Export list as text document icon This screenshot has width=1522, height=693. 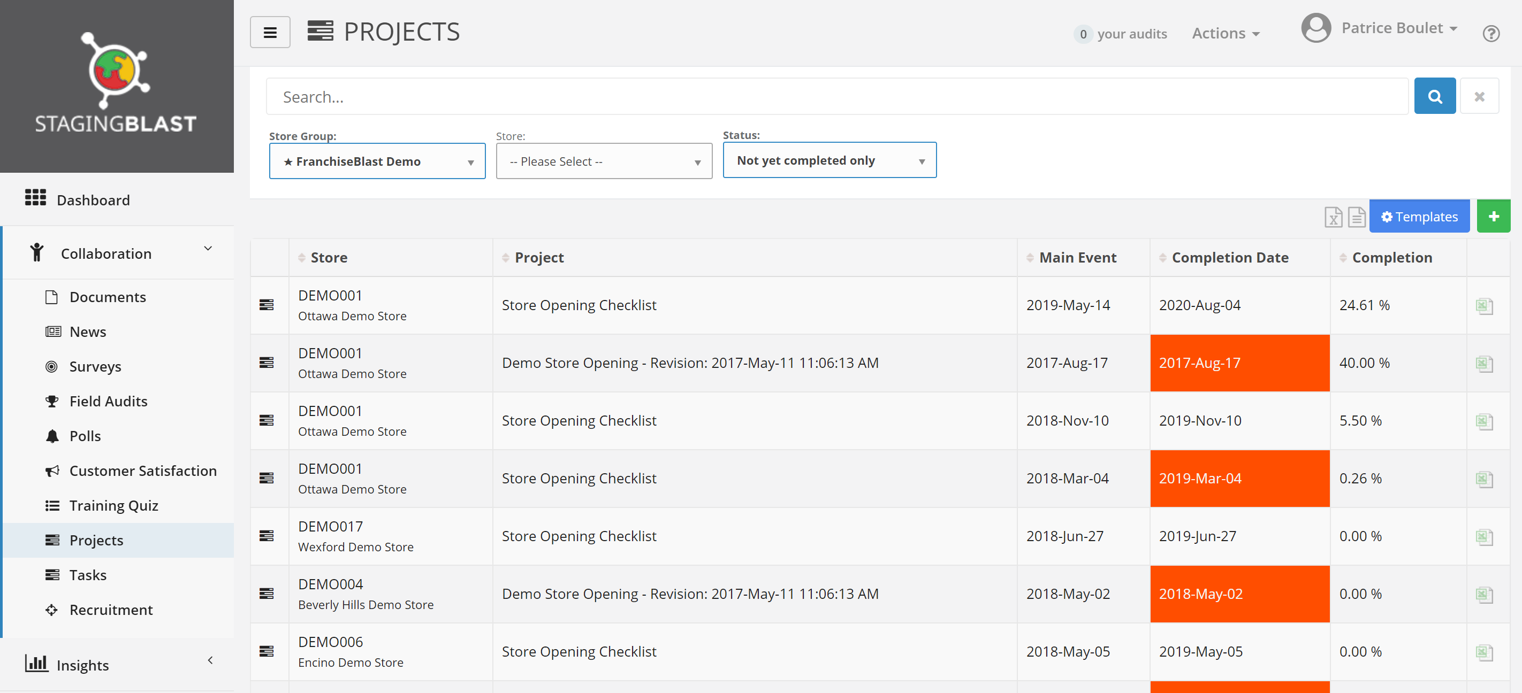(x=1356, y=217)
